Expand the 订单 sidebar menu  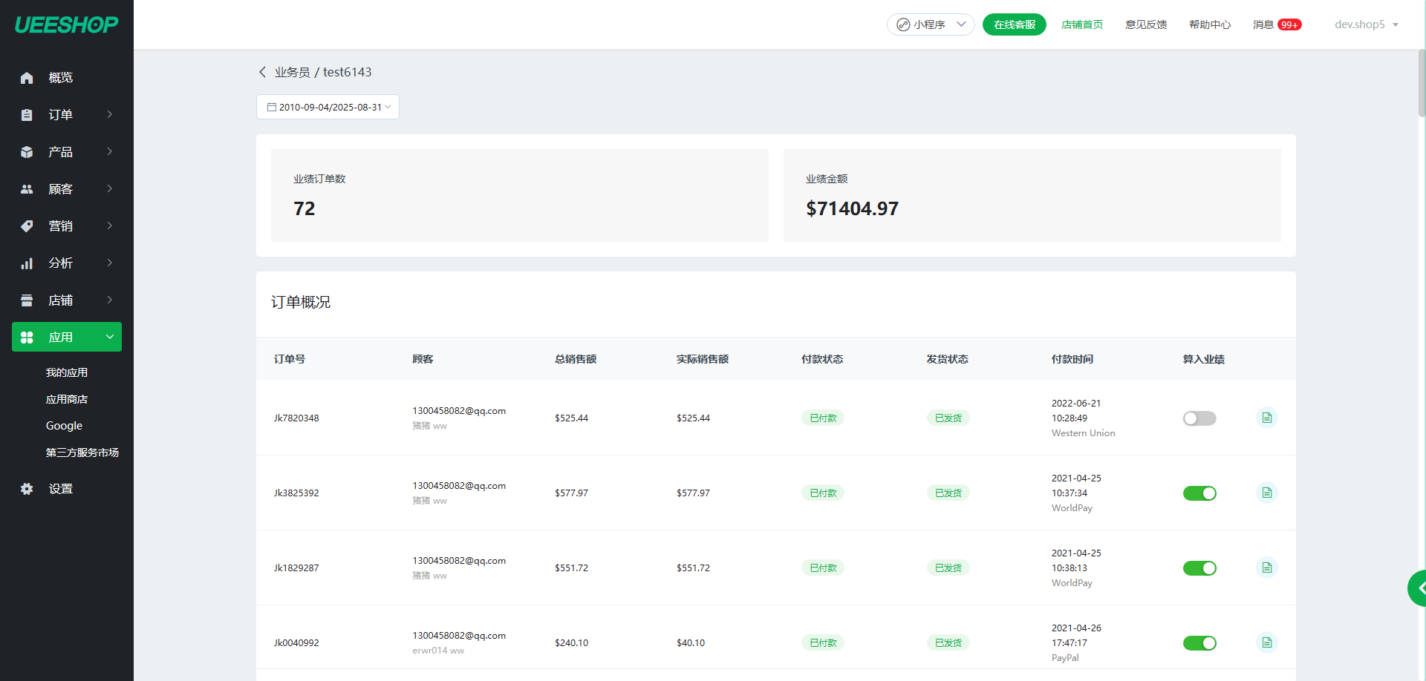tap(67, 115)
